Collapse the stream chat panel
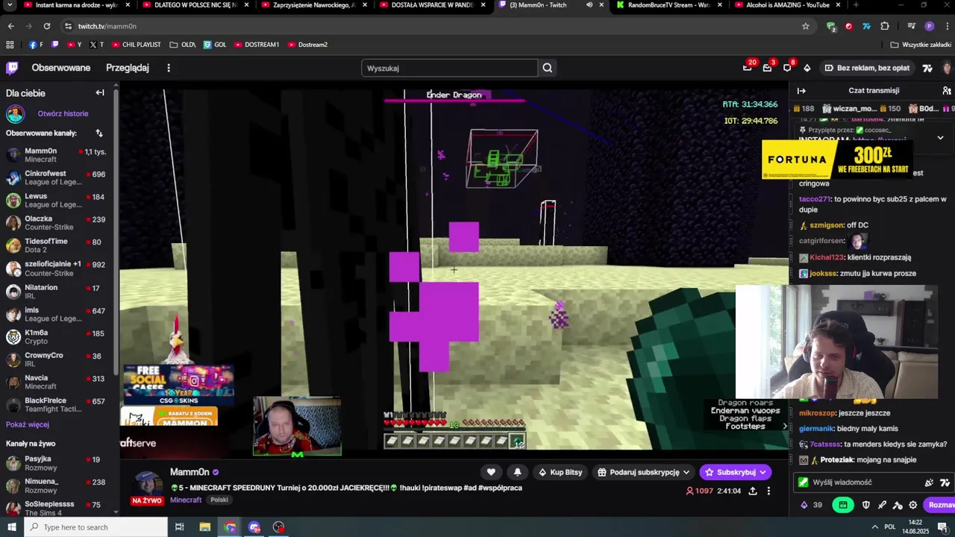Image resolution: width=955 pixels, height=537 pixels. point(801,91)
